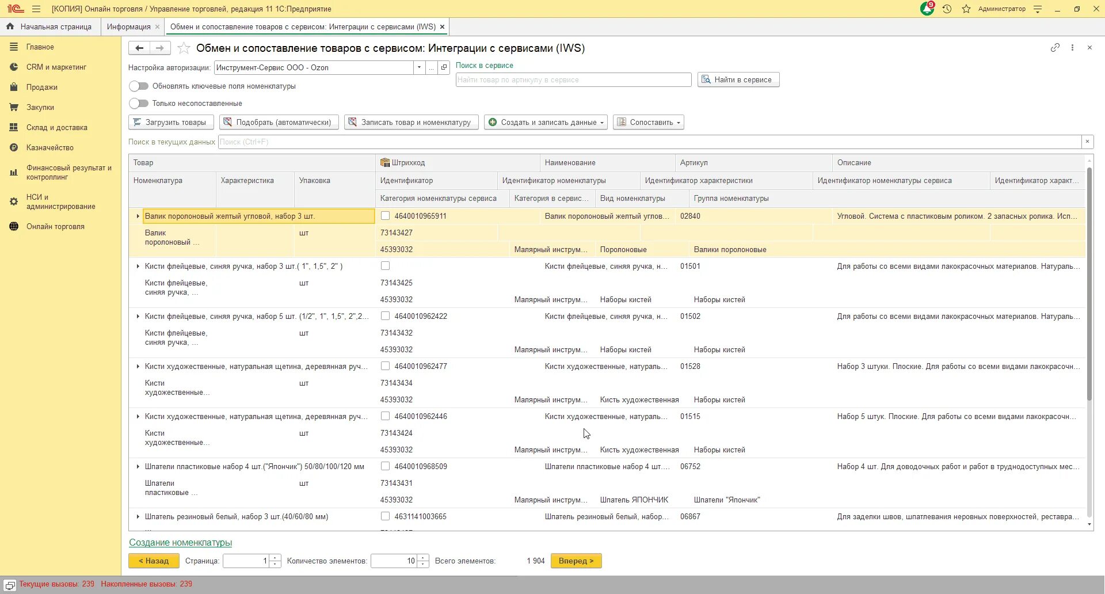Check the box for barcode 4640010962446
The image size is (1105, 594).
click(x=385, y=416)
